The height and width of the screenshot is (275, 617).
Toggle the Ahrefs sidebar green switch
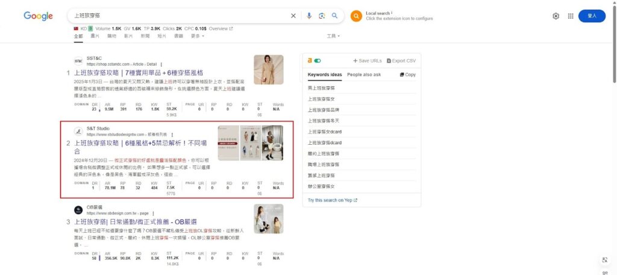coord(318,61)
